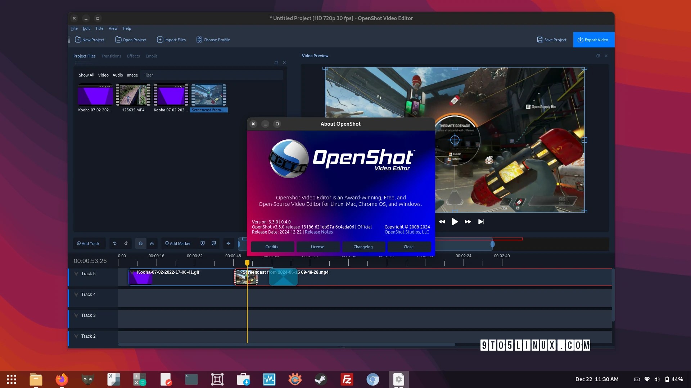
Task: Toggle timeline snapping magnet button
Action: pos(141,243)
